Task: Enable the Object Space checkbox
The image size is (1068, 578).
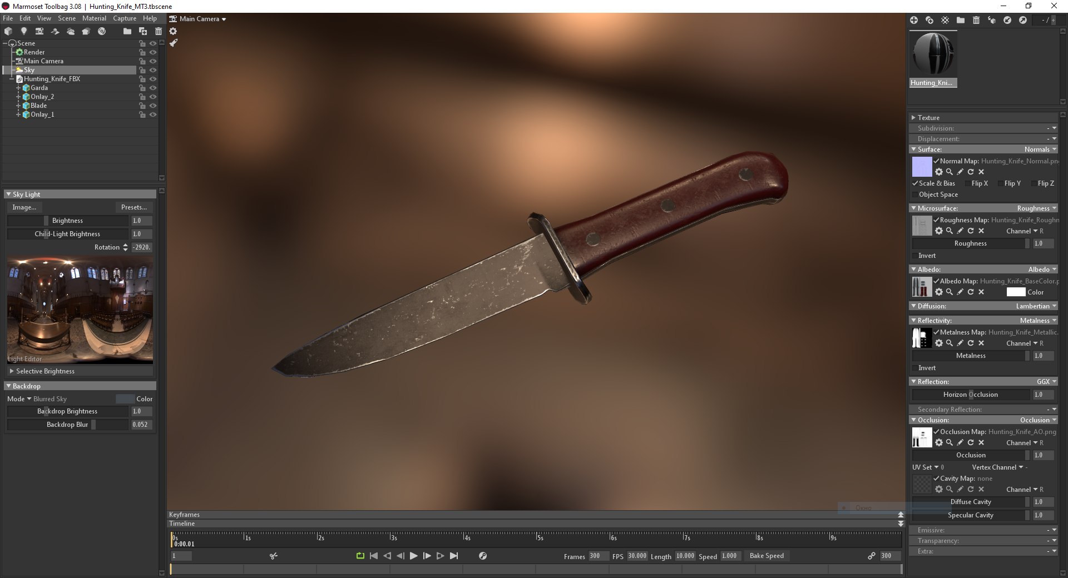Action: [x=915, y=195]
